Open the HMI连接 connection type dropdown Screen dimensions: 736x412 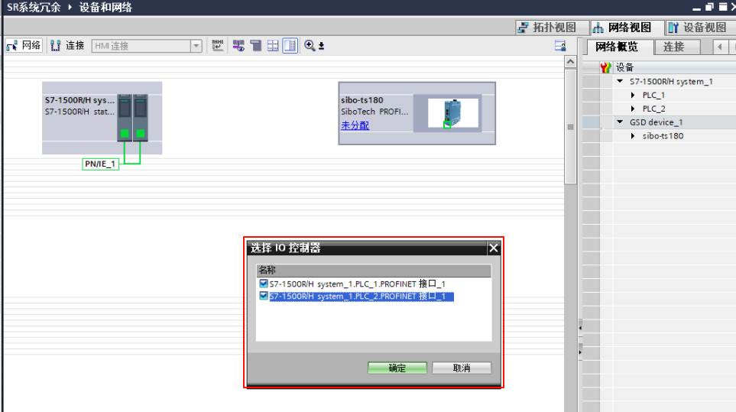pos(196,46)
